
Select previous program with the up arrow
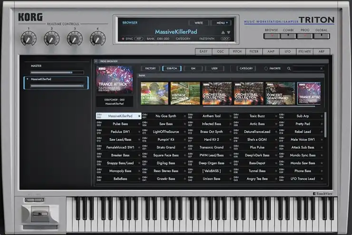(x=223, y=32)
